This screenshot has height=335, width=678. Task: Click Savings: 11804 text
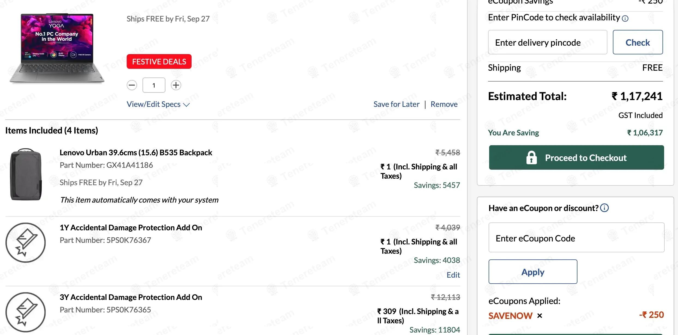(x=435, y=330)
